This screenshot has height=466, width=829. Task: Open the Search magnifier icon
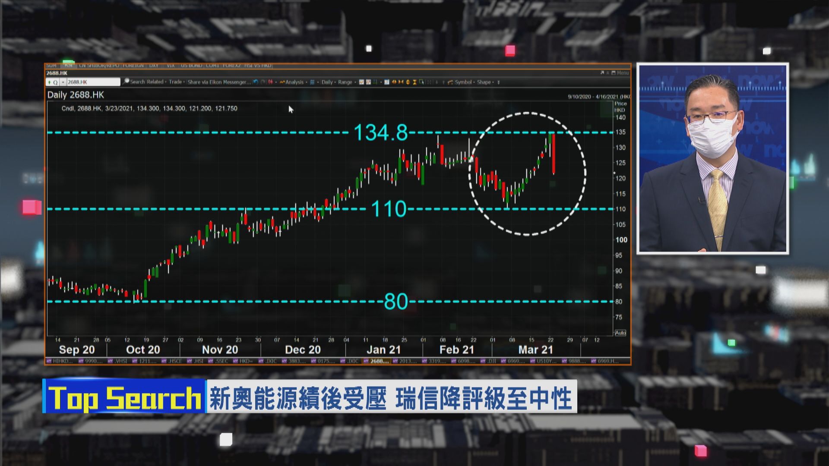[x=126, y=82]
